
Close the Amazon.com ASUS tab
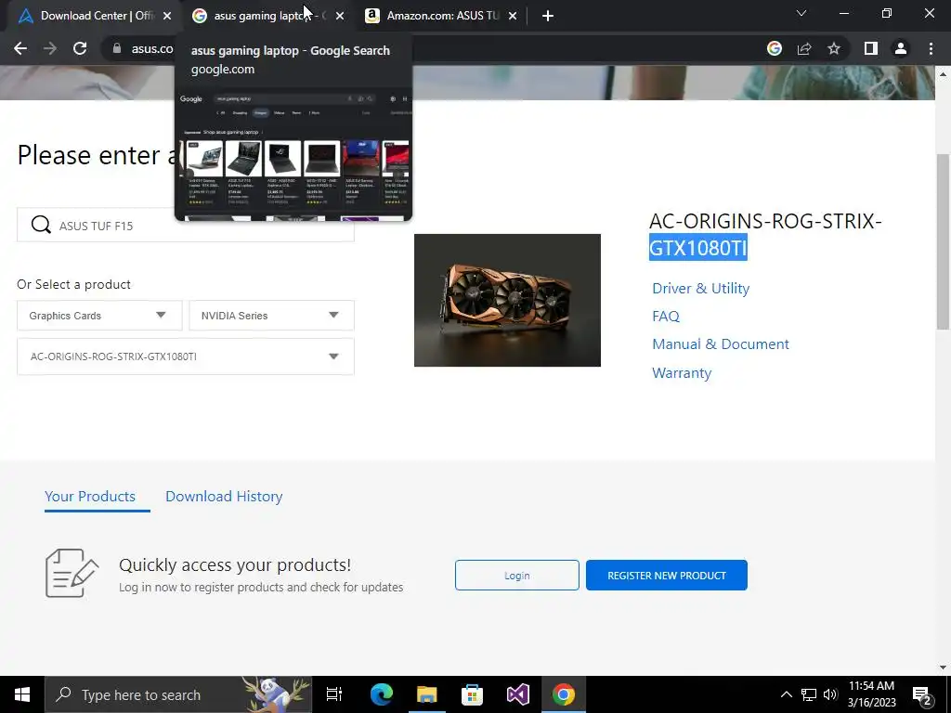click(x=513, y=16)
